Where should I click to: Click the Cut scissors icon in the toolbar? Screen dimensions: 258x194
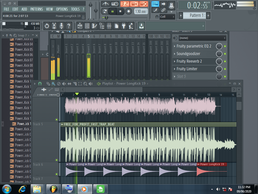(x=54, y=26)
